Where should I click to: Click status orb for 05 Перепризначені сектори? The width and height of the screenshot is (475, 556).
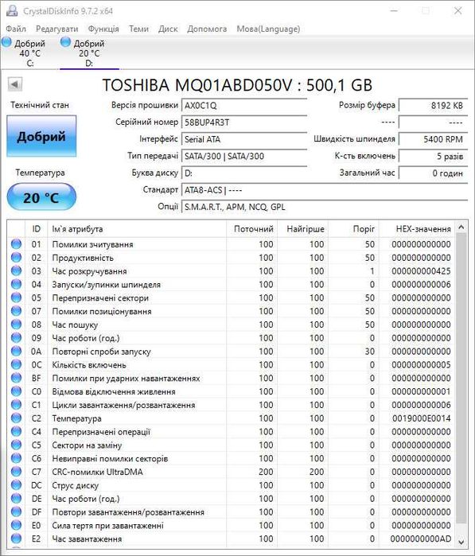pyautogui.click(x=17, y=297)
